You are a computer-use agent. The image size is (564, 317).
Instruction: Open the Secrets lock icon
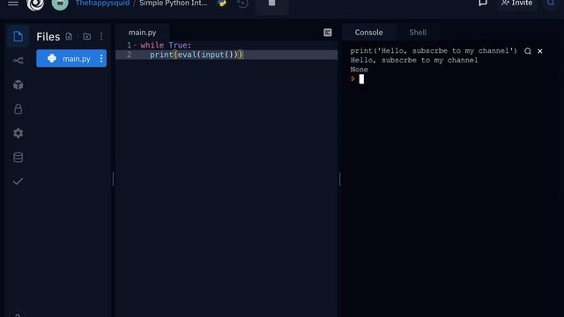point(18,109)
